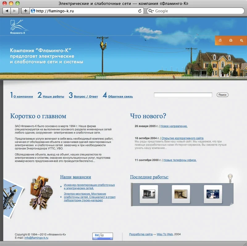Screen dimensions: 247x246
Task: Click the address bar showing flamingo-k.ru
Action: pyautogui.click(x=87, y=11)
